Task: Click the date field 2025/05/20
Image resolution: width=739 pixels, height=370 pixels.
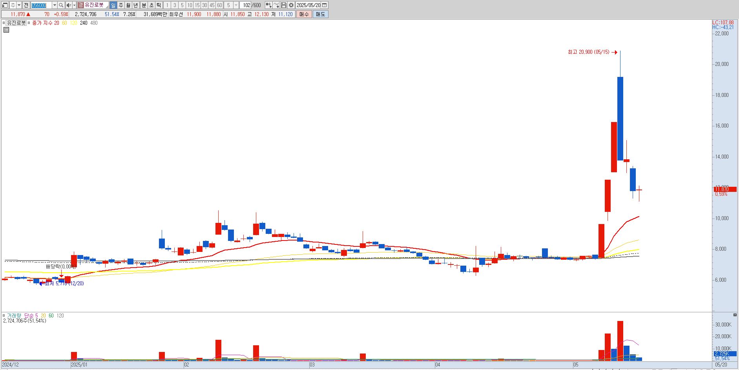Action: click(x=308, y=5)
